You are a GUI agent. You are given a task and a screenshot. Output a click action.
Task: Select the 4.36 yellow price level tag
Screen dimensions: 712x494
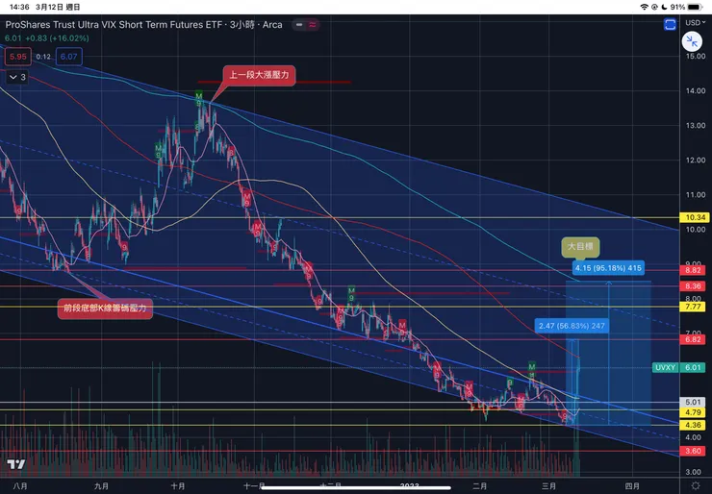693,425
